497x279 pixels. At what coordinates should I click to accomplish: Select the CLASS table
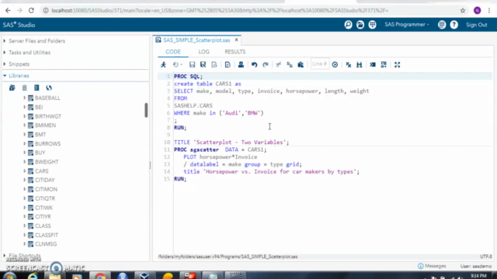(x=43, y=226)
